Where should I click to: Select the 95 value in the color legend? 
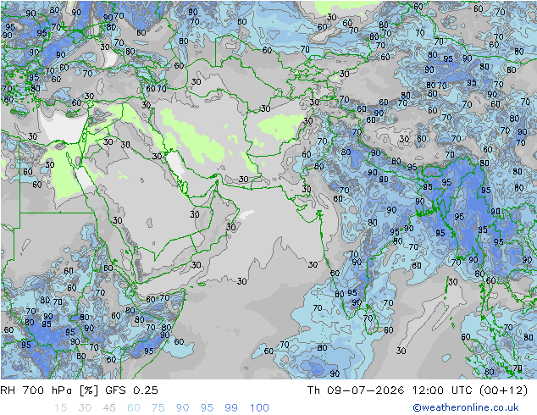[x=207, y=407]
